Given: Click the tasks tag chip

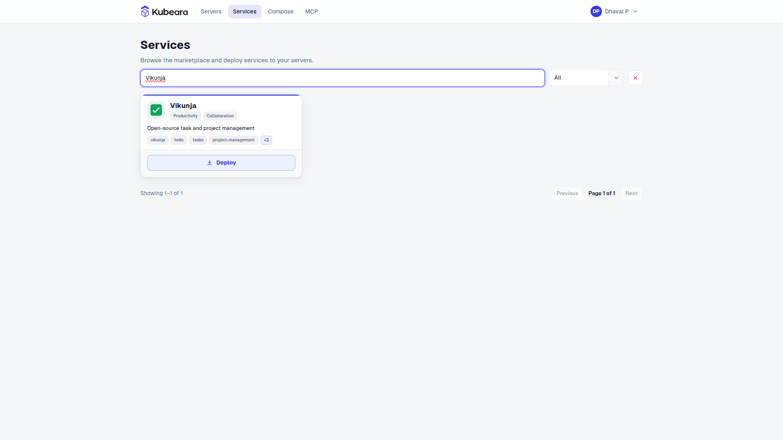Looking at the screenshot, I should click(198, 140).
